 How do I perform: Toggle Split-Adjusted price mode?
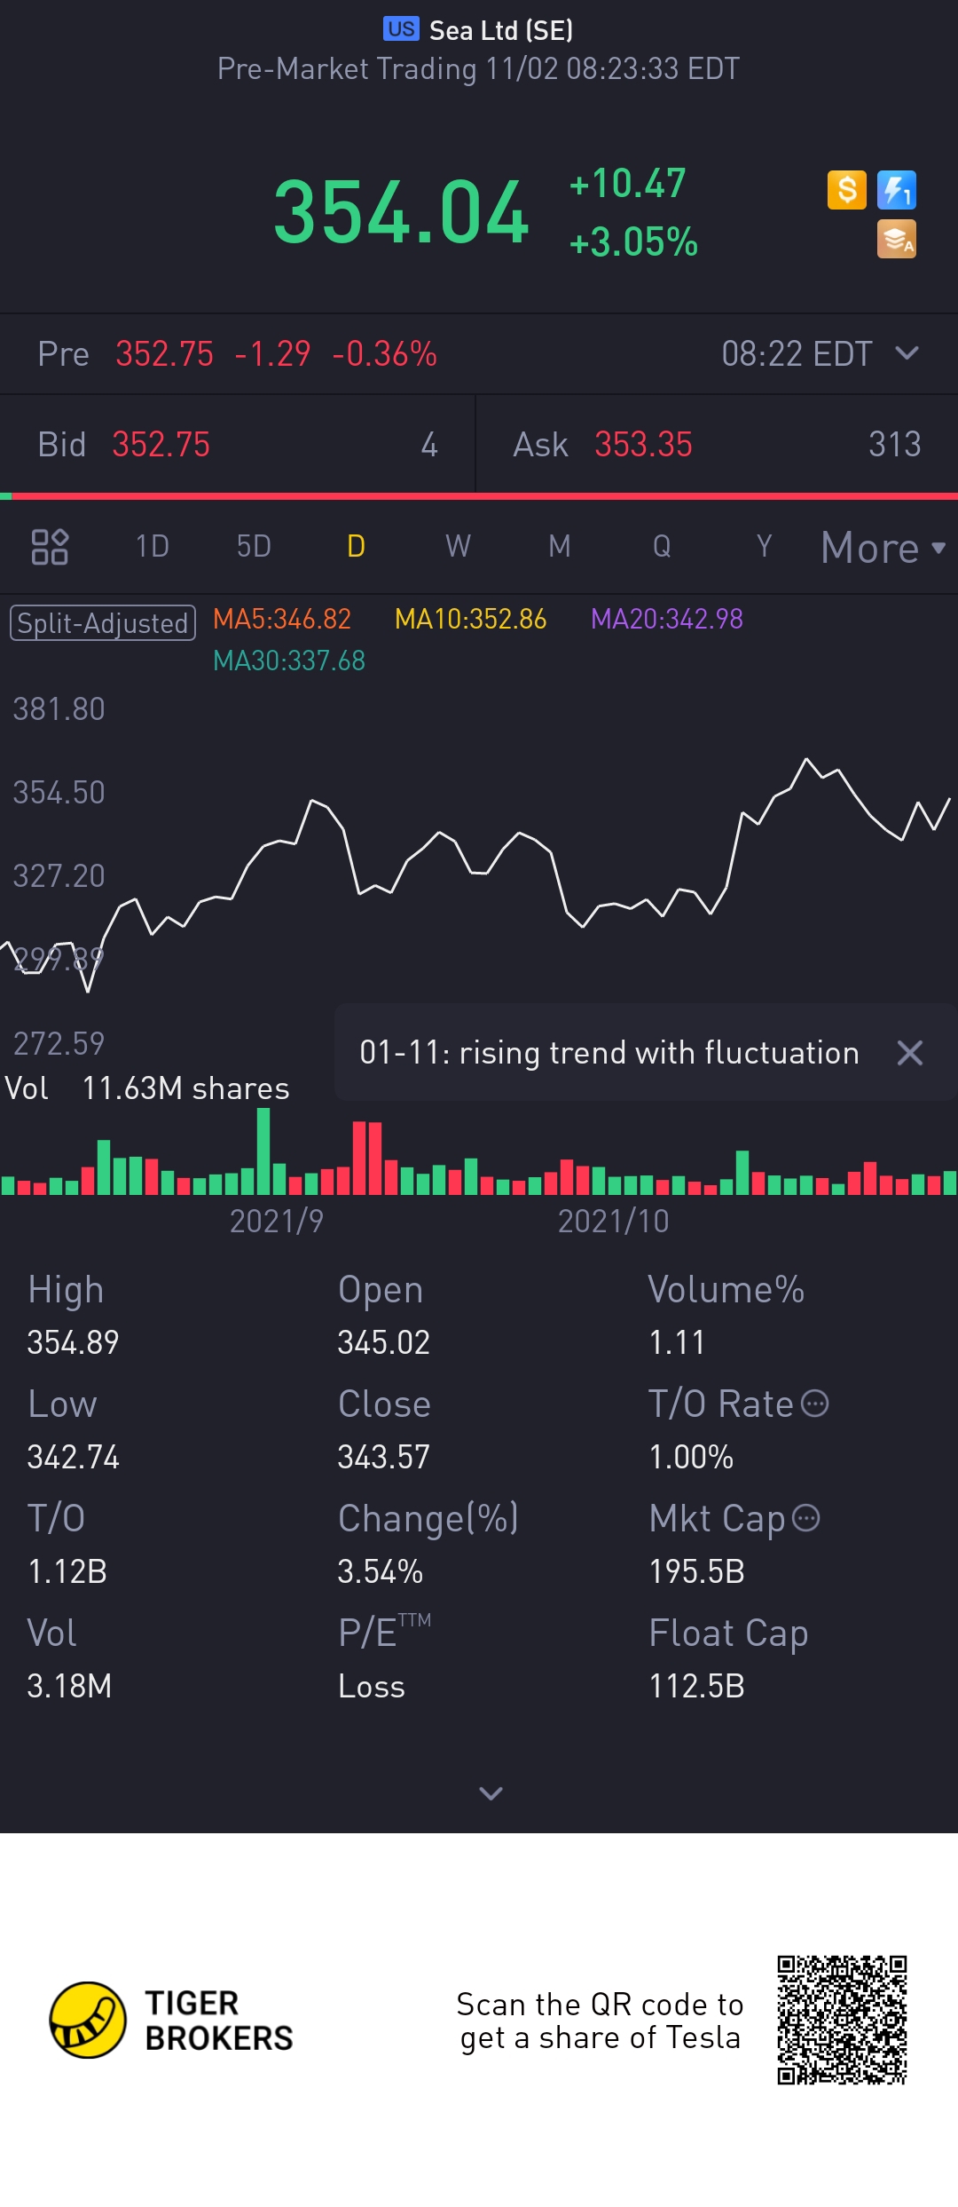tap(103, 622)
